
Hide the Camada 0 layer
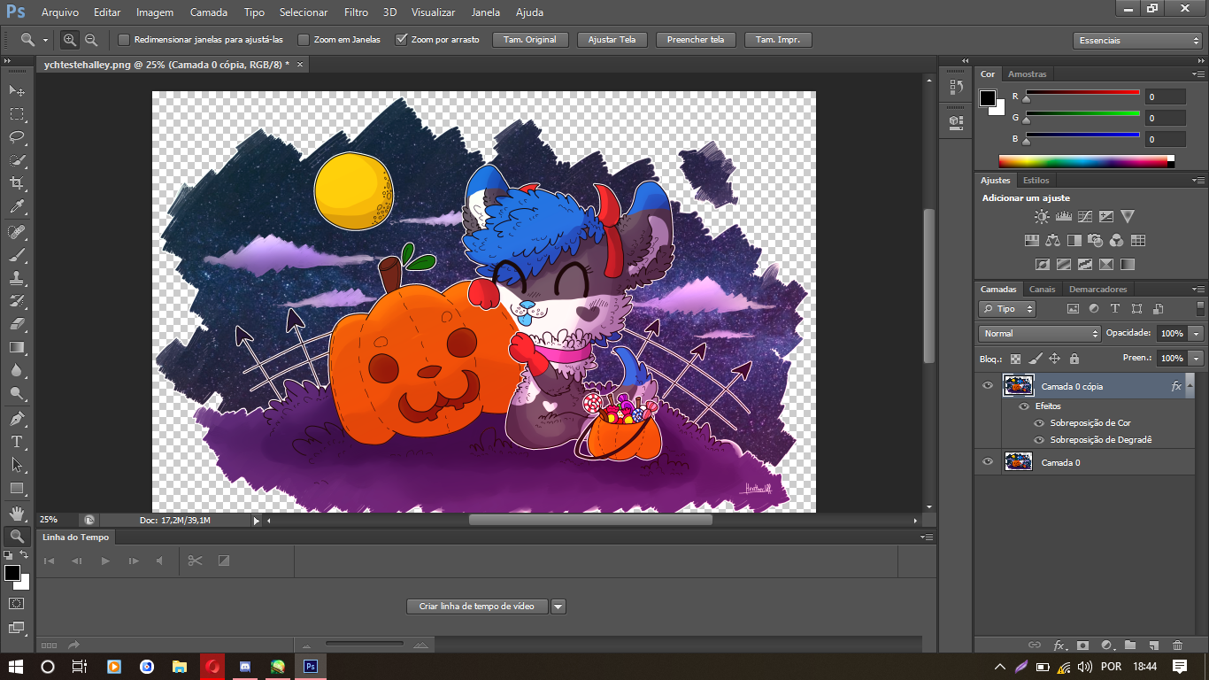[x=988, y=462]
